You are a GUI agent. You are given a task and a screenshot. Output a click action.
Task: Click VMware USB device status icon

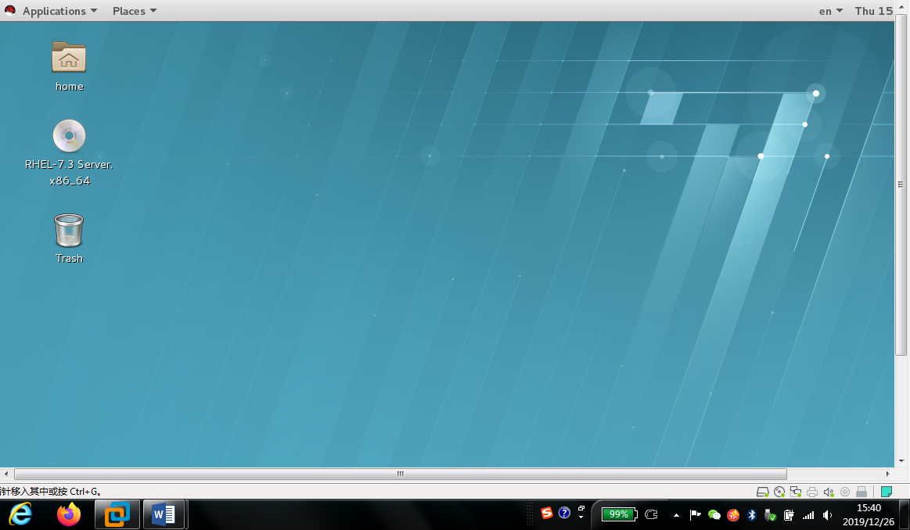pyautogui.click(x=861, y=492)
